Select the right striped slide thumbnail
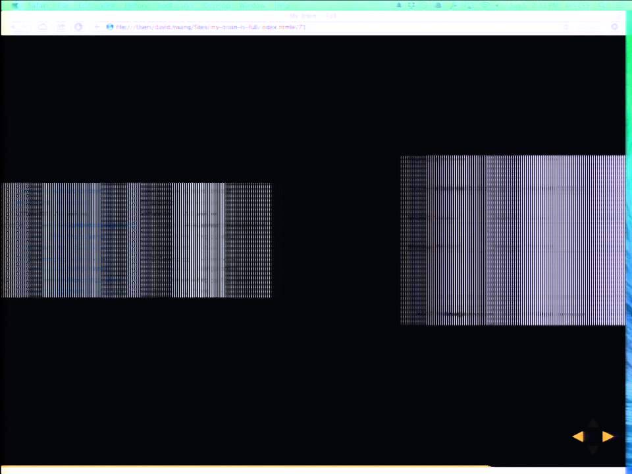 (x=513, y=240)
